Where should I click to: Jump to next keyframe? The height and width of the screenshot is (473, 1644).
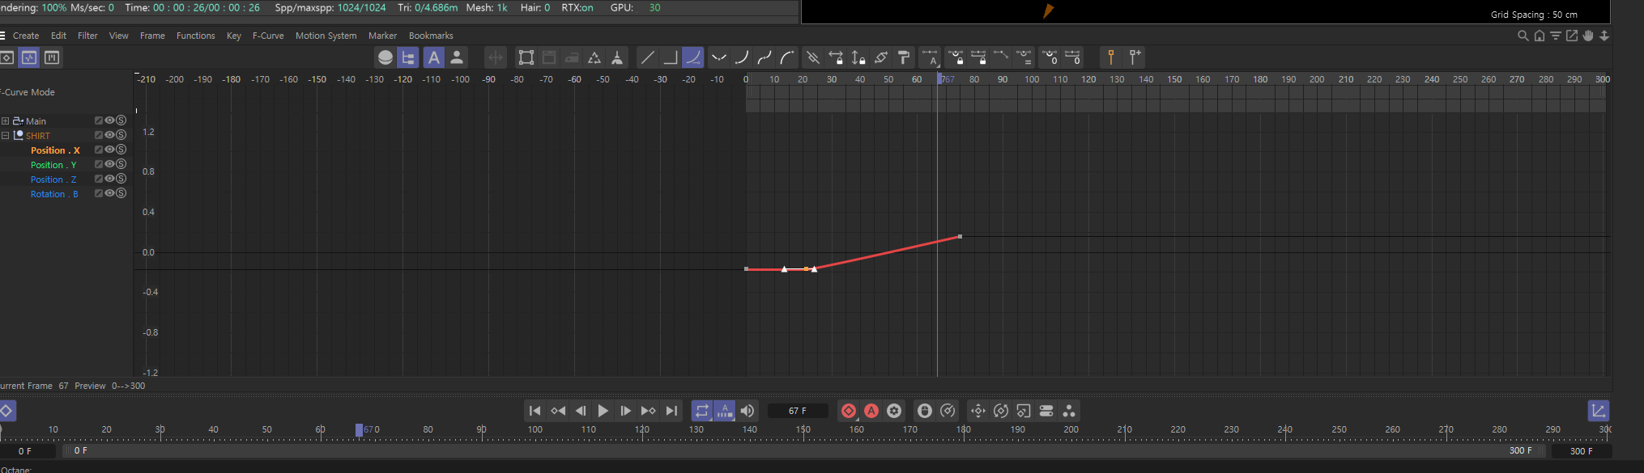(x=648, y=411)
